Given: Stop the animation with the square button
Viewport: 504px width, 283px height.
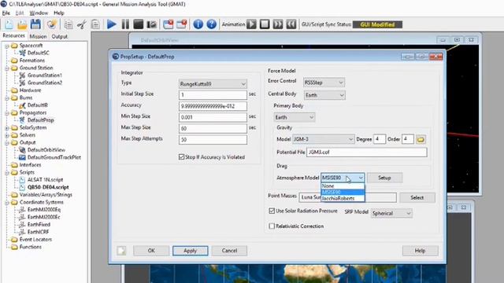Looking at the screenshot, I should point(265,24).
